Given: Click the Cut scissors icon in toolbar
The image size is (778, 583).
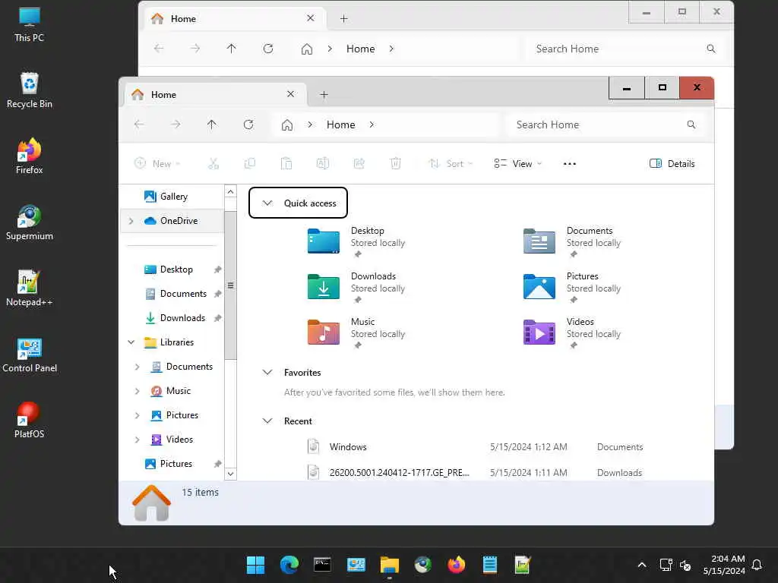Looking at the screenshot, I should [213, 164].
